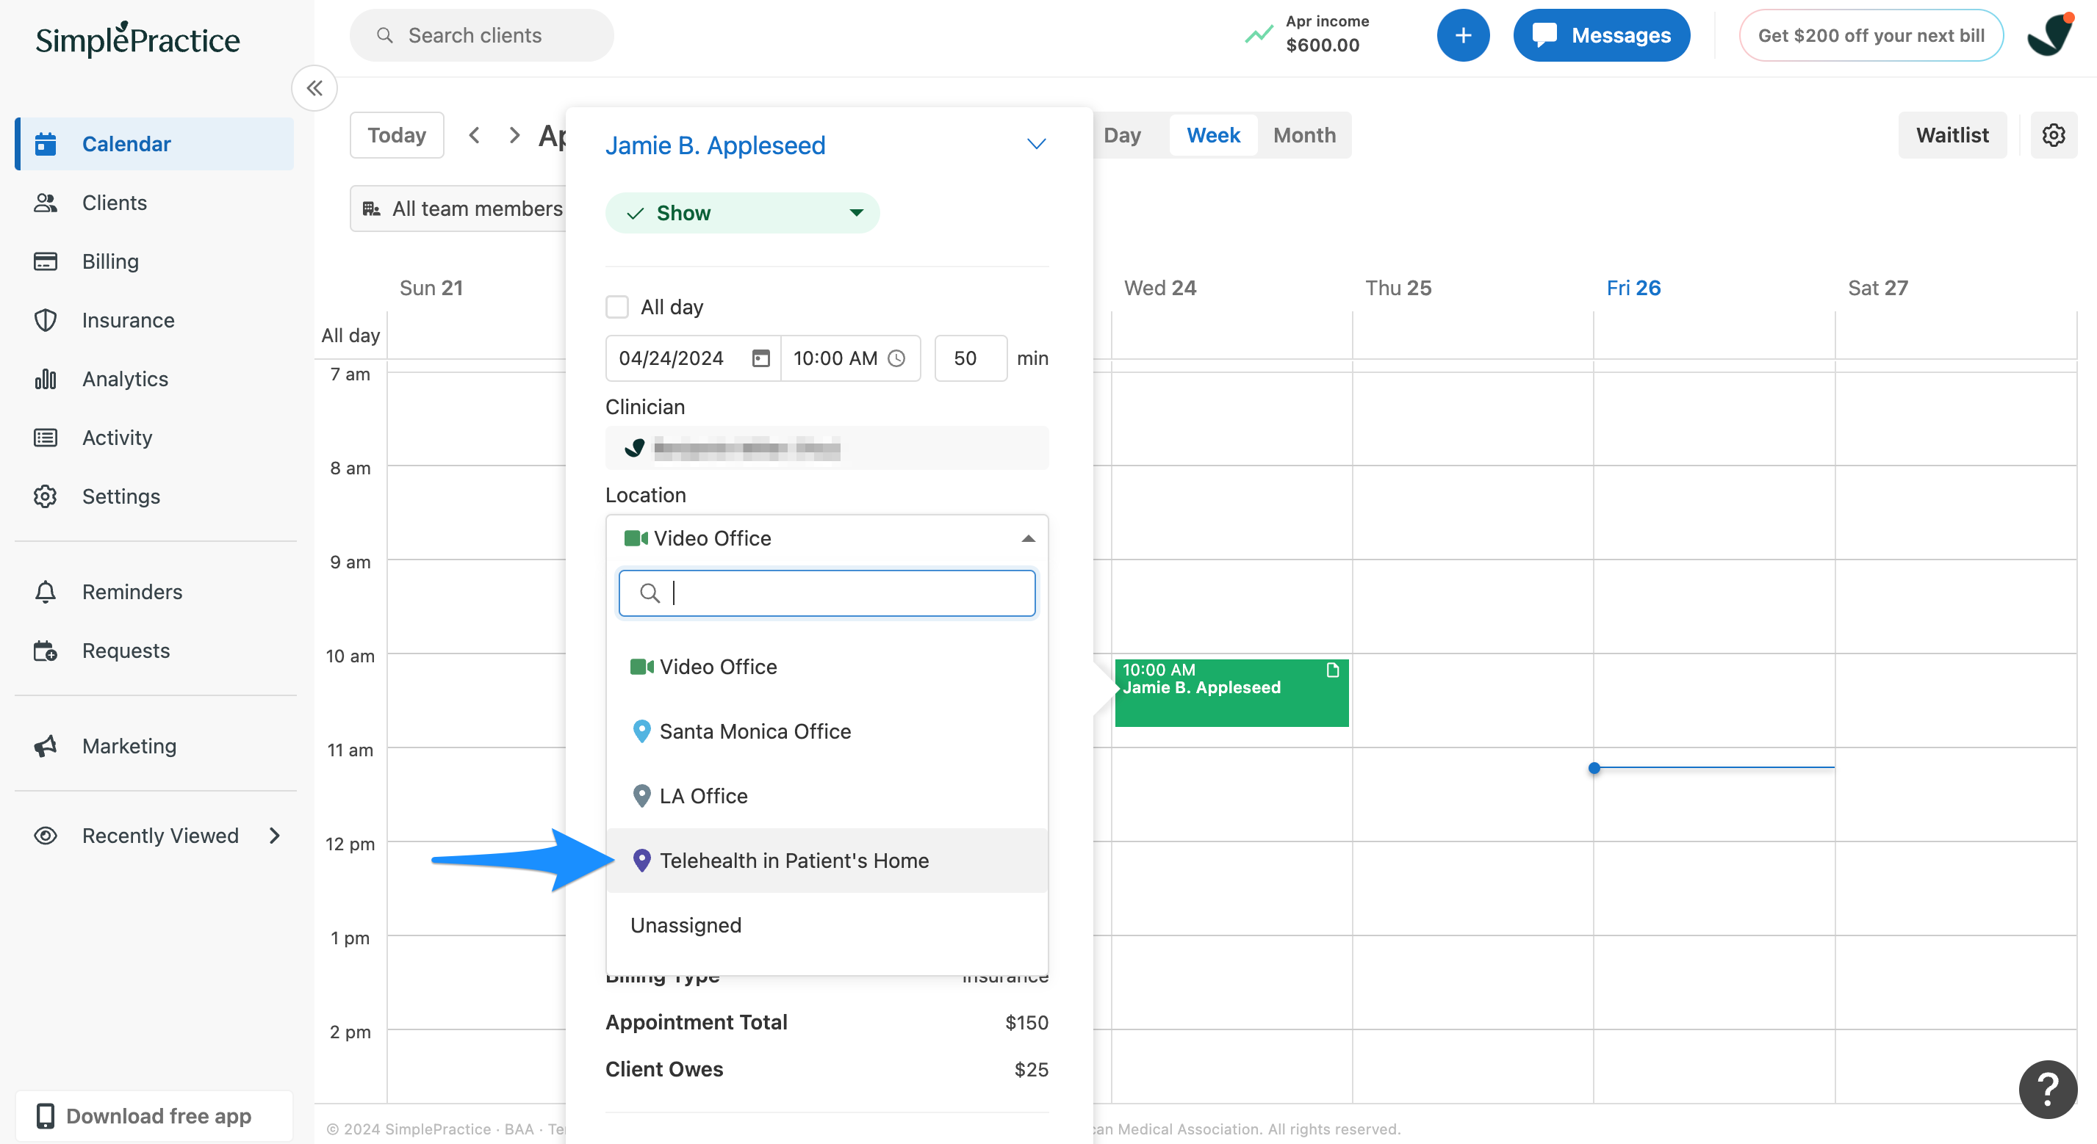Open the Insurance shield sidebar item
Image resolution: width=2097 pixels, height=1144 pixels.
128,319
